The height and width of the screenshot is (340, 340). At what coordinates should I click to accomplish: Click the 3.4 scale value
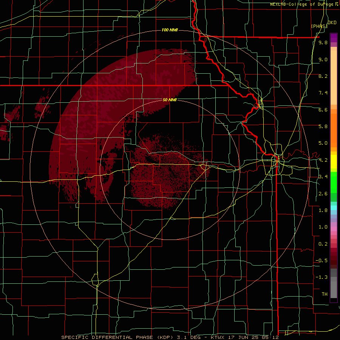click(x=323, y=177)
